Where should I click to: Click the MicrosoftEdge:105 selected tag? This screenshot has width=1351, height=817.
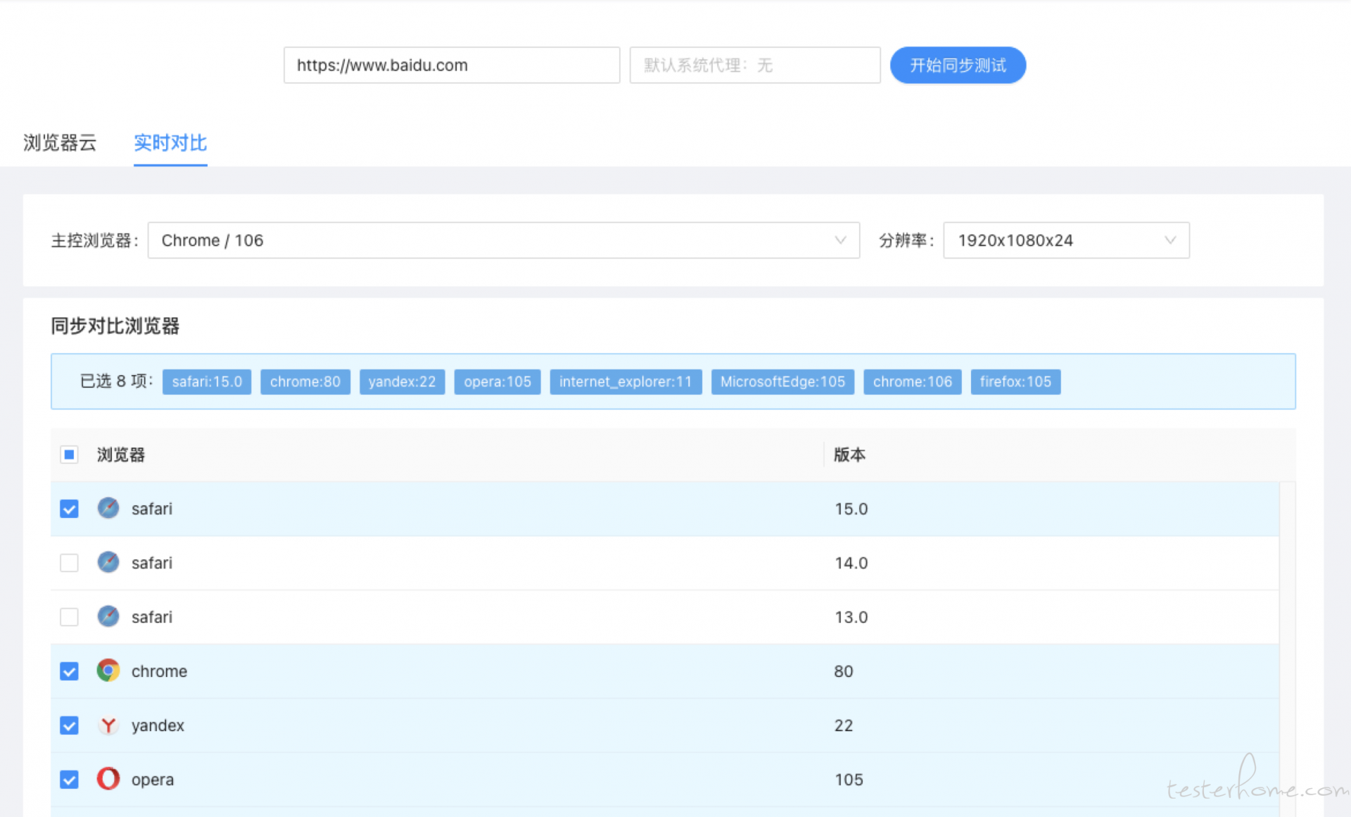tap(782, 381)
